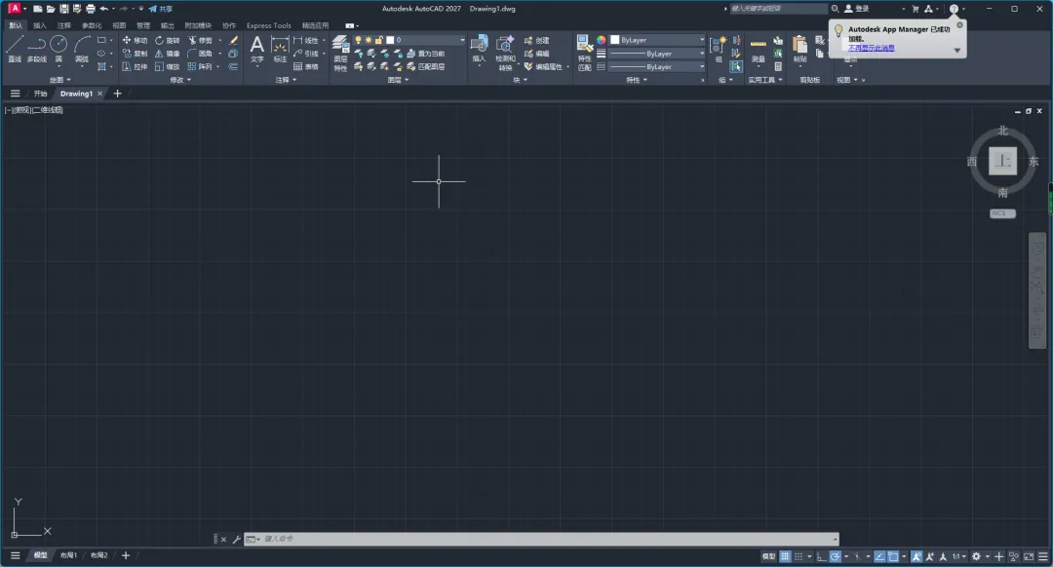Open the Manage (管理) ribbon tab
The width and height of the screenshot is (1053, 567).
pos(143,25)
